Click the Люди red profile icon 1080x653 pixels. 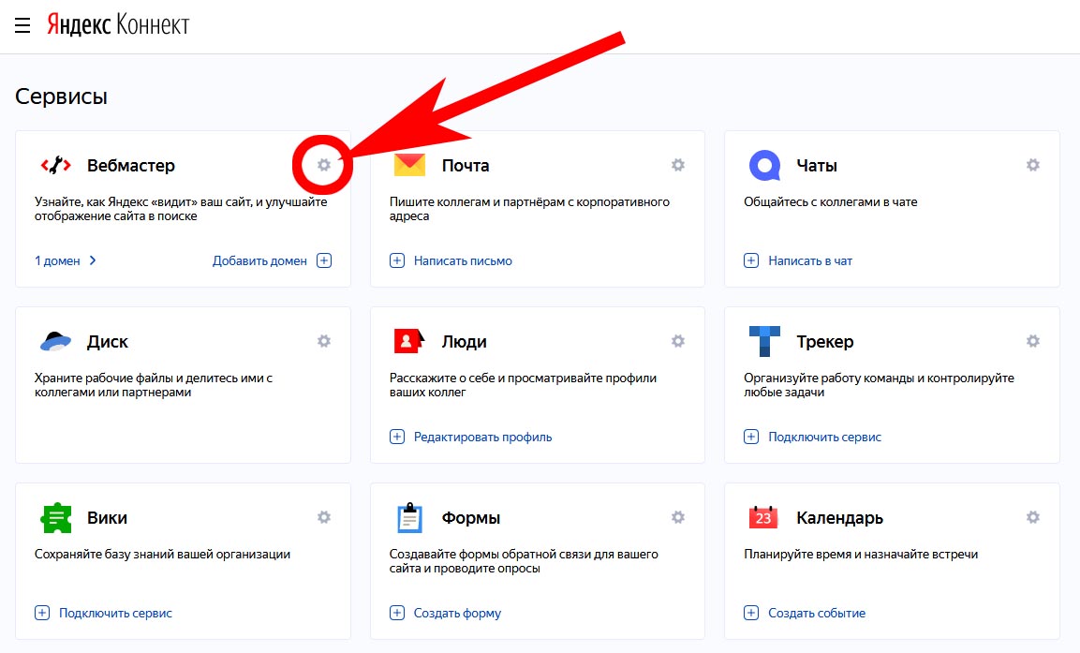click(x=409, y=341)
